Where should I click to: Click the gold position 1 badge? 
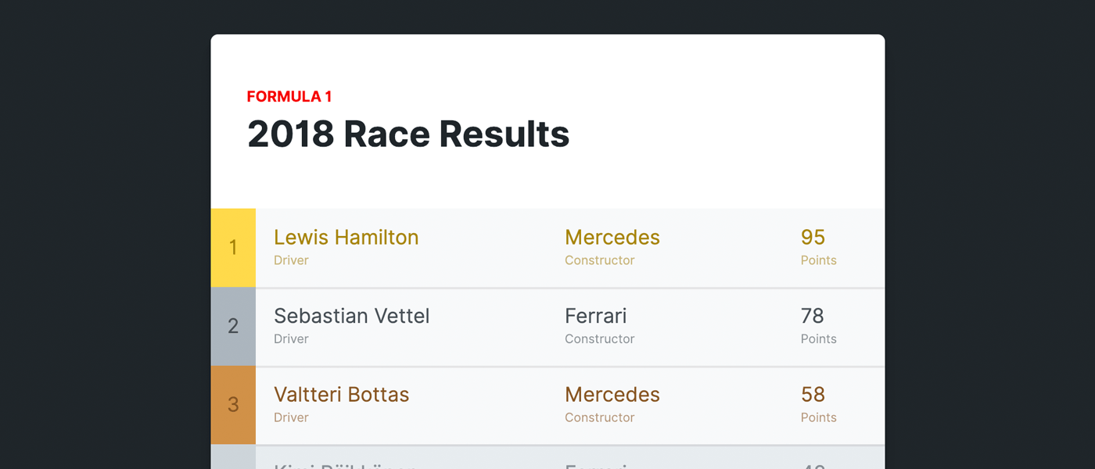[x=233, y=248]
